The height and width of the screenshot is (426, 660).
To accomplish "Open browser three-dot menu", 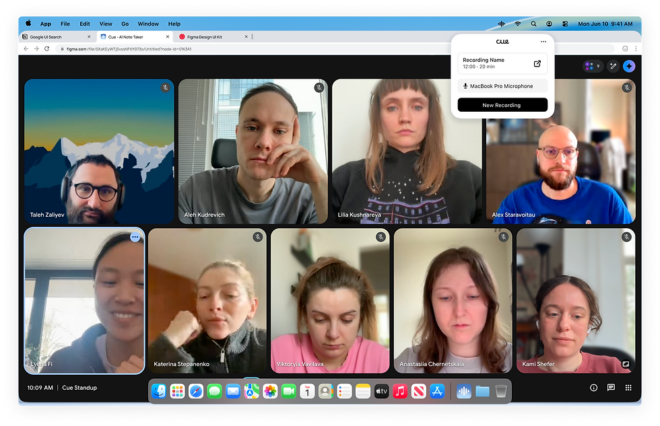I will click(636, 48).
